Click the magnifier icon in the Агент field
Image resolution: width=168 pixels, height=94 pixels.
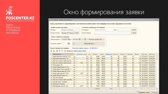[x=135, y=30]
